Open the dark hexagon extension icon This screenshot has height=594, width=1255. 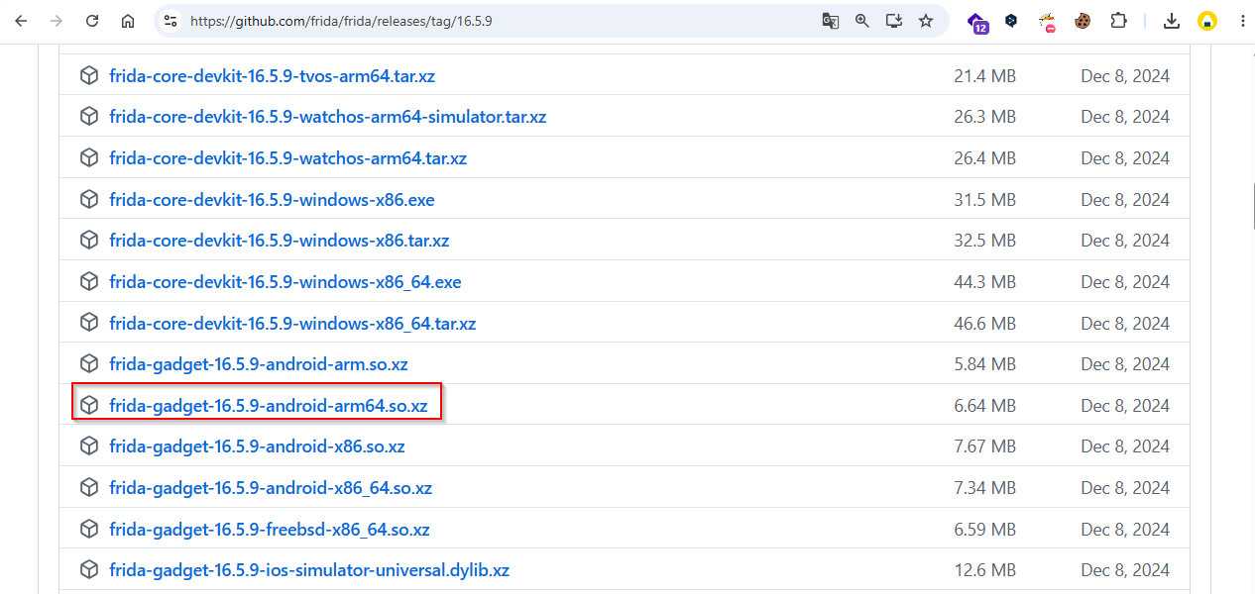tap(1011, 21)
